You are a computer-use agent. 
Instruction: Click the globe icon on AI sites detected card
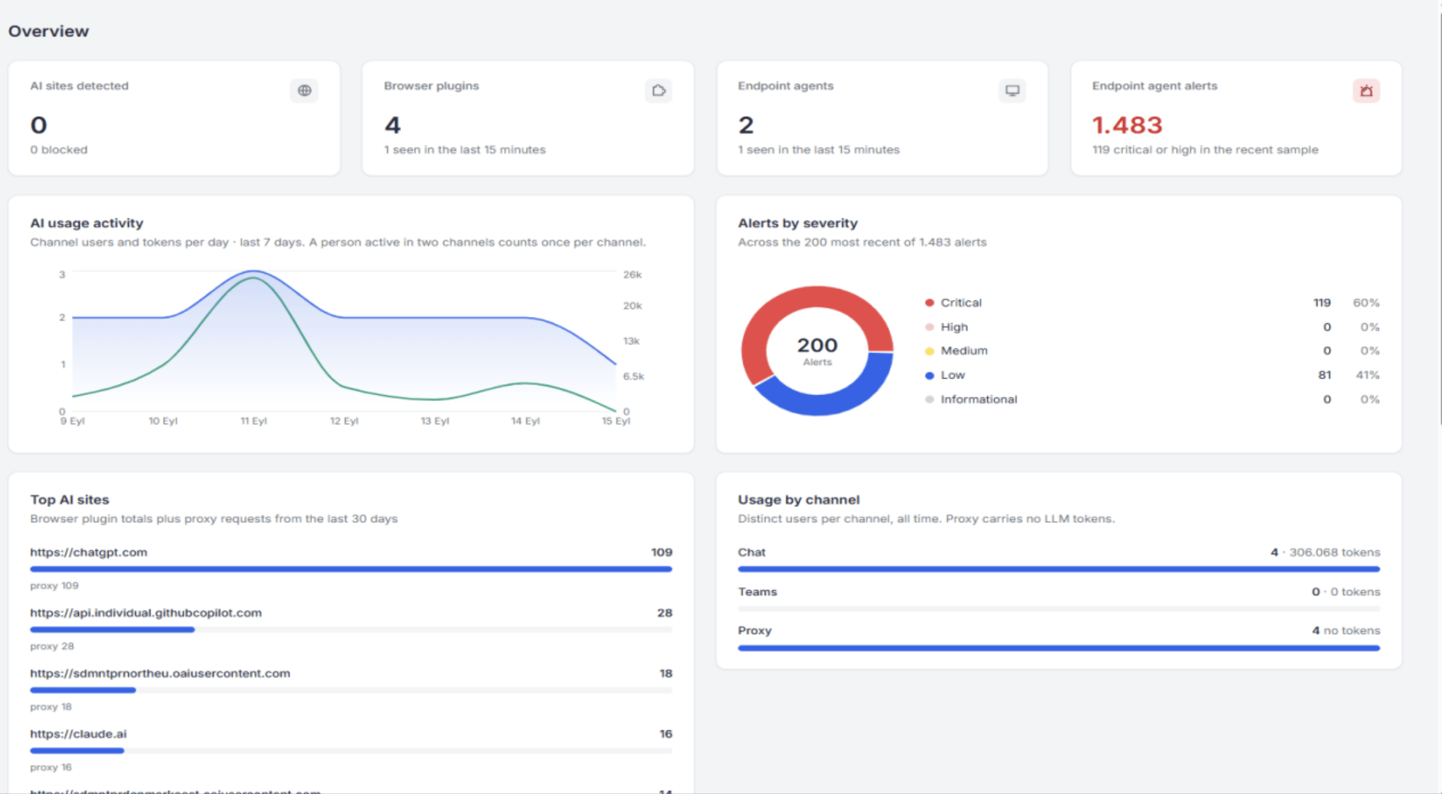304,91
